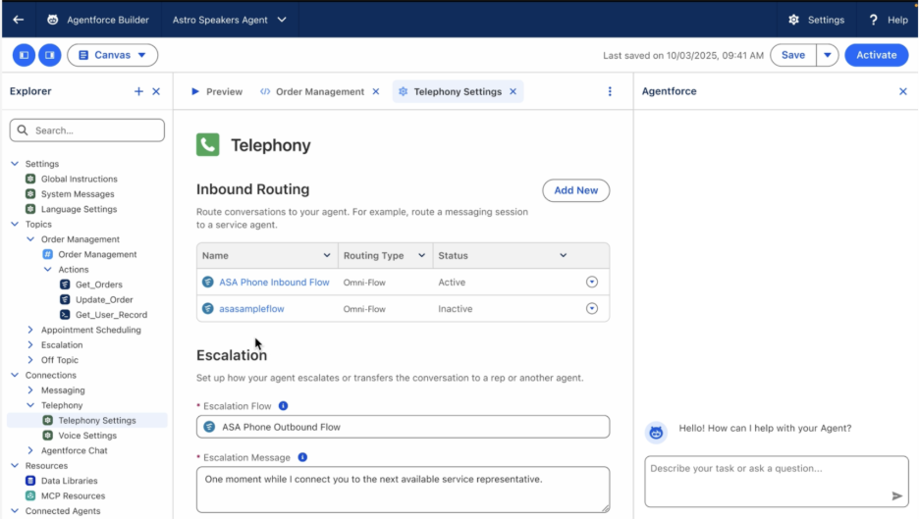This screenshot has height=519, width=919.
Task: Open Global Instructions in Explorer
Action: (x=79, y=179)
